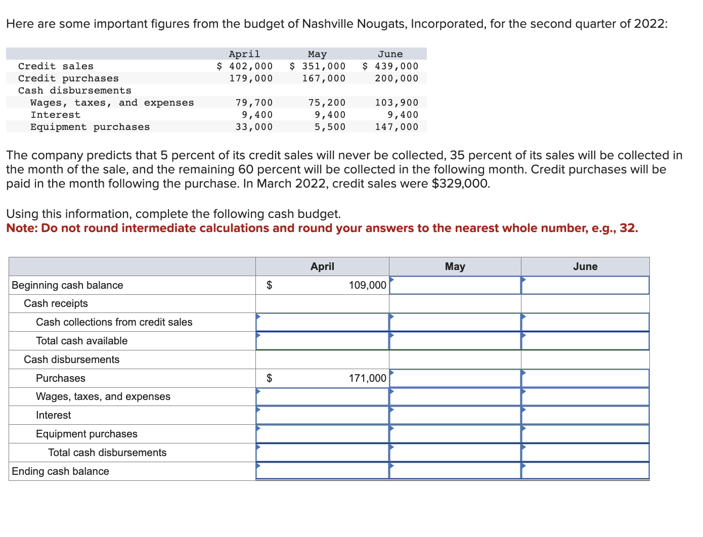Click 'Credit purchases' label in data table
Image resolution: width=703 pixels, height=537 pixels.
tap(68, 78)
